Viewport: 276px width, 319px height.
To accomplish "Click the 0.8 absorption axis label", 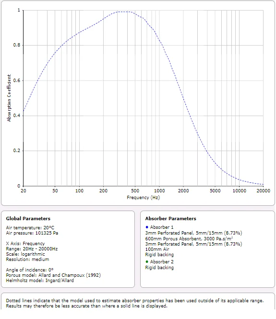I will [17, 45].
